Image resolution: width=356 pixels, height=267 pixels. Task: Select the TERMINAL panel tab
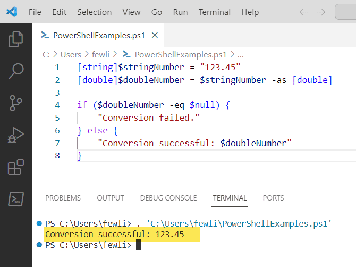(x=230, y=198)
